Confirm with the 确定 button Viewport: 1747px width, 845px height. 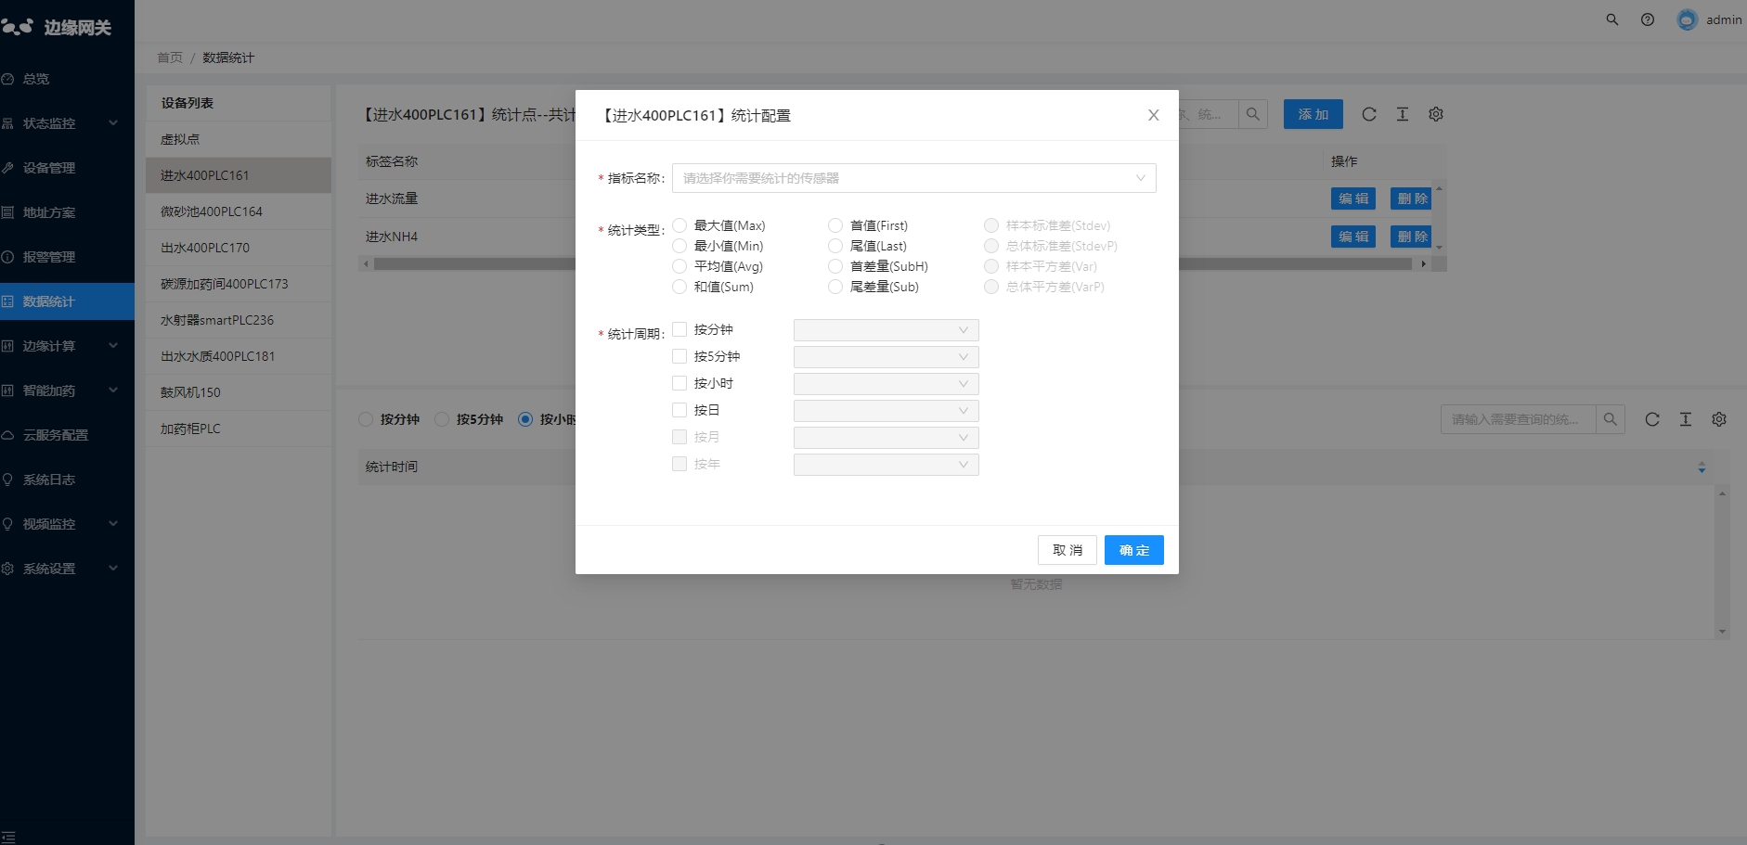tap(1134, 550)
